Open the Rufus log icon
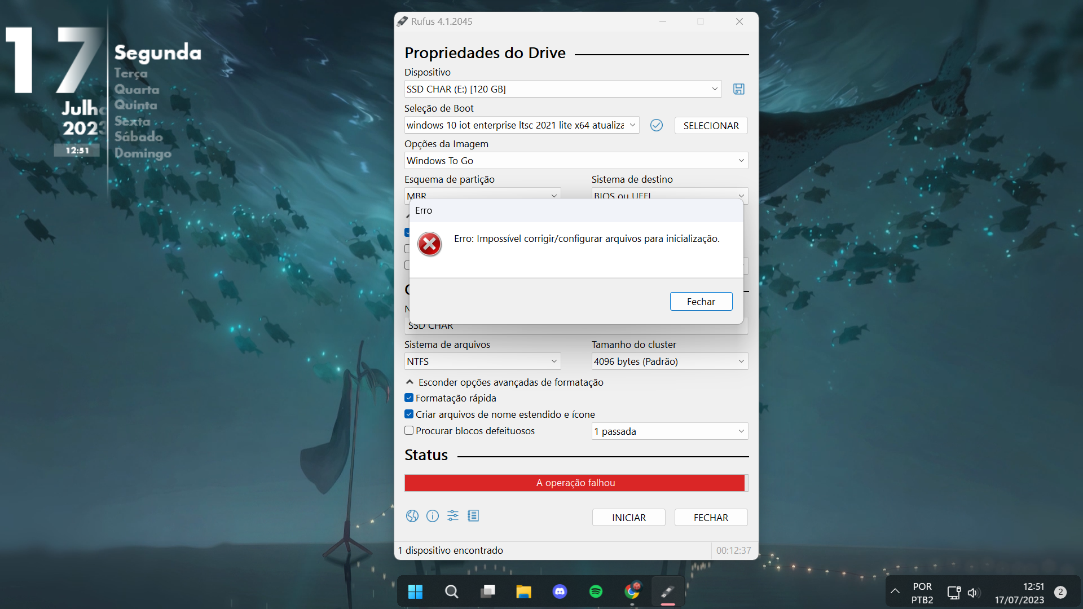Viewport: 1083px width, 609px height. [473, 516]
